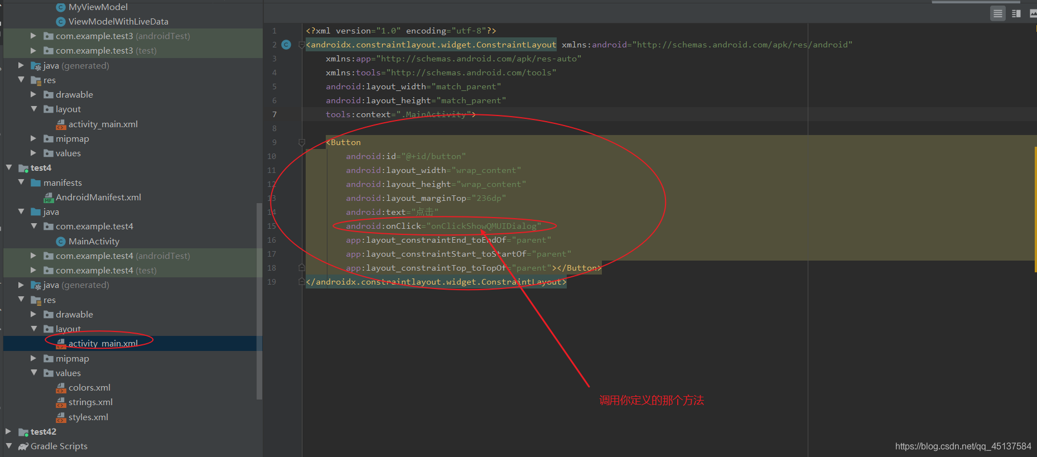
Task: Collapse the manifests folder
Action: [21, 182]
